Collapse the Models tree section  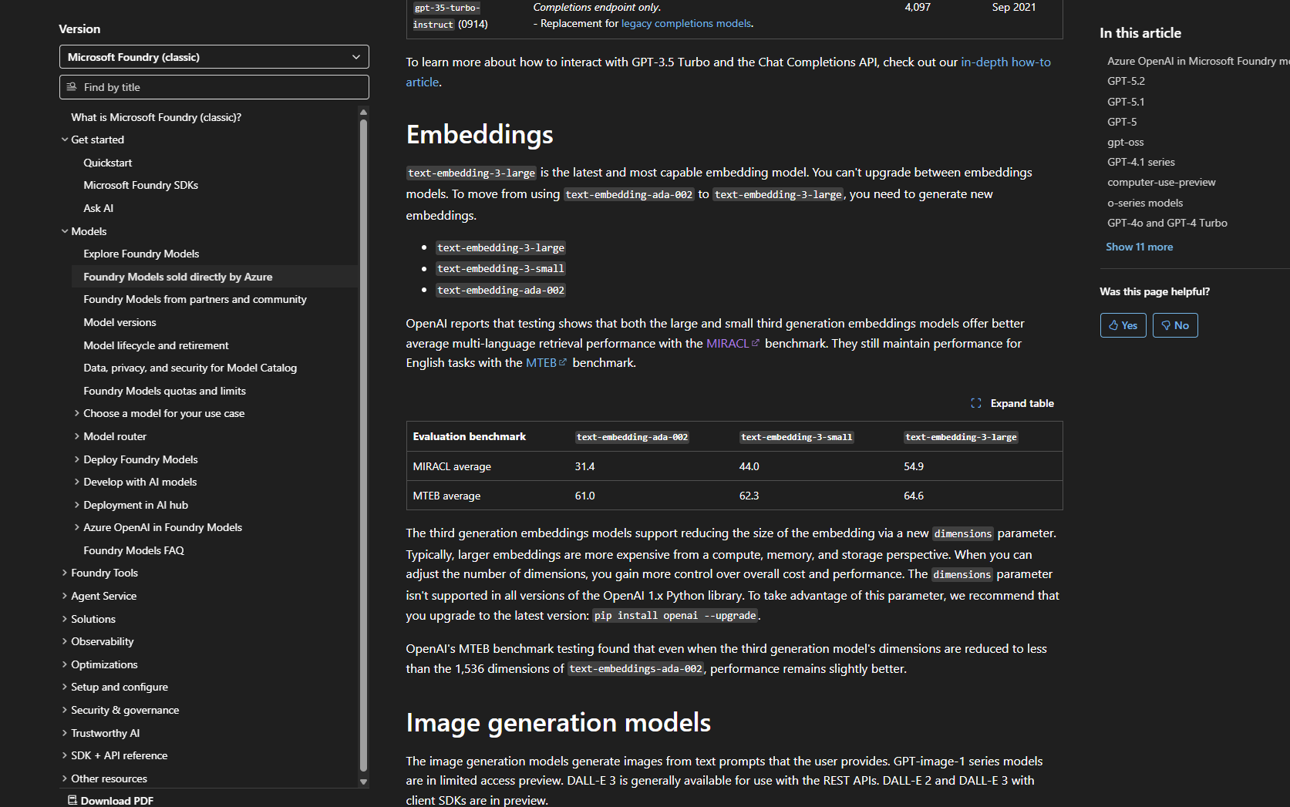(65, 231)
